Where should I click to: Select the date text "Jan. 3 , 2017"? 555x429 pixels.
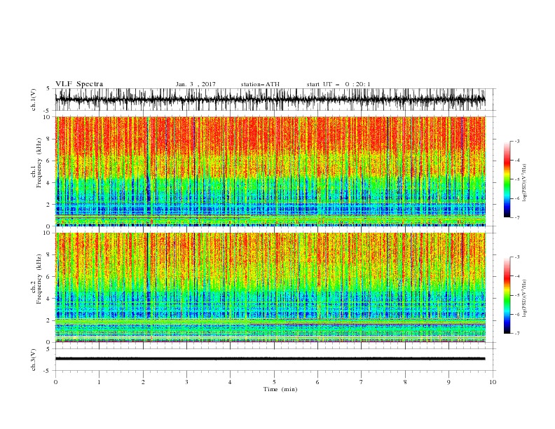196,84
